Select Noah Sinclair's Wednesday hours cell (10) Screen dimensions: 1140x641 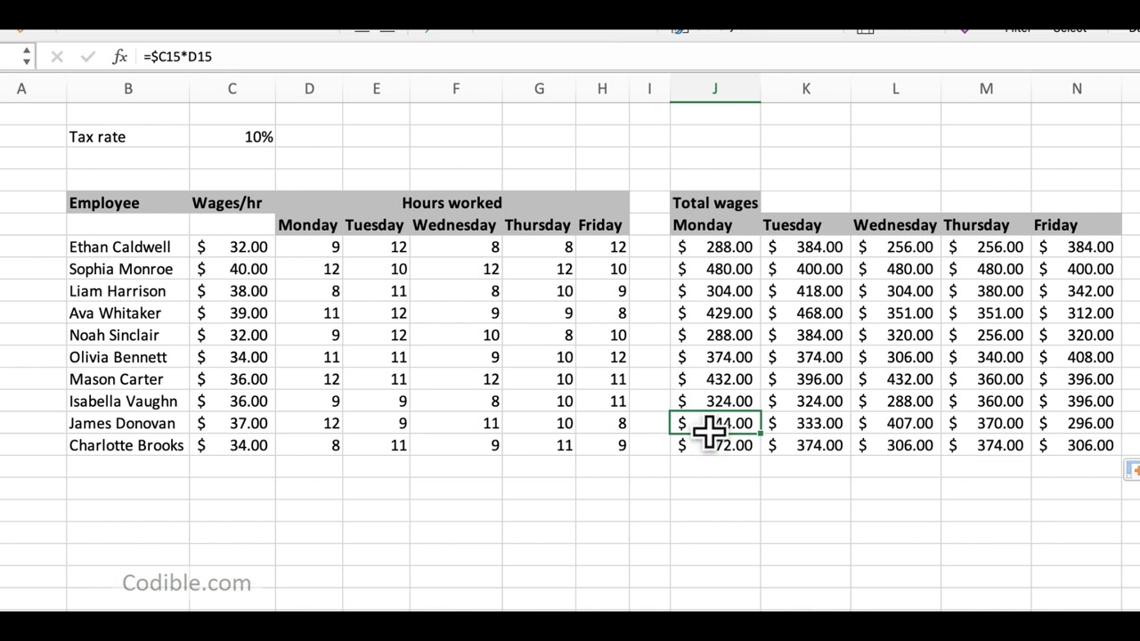coord(456,336)
